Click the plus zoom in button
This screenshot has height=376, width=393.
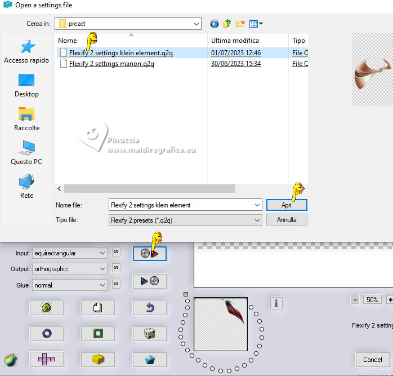pos(390,299)
